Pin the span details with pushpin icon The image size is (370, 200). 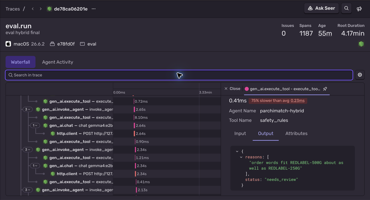(x=325, y=89)
